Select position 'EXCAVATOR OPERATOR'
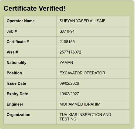This screenshot has height=129, width=135. (82, 73)
